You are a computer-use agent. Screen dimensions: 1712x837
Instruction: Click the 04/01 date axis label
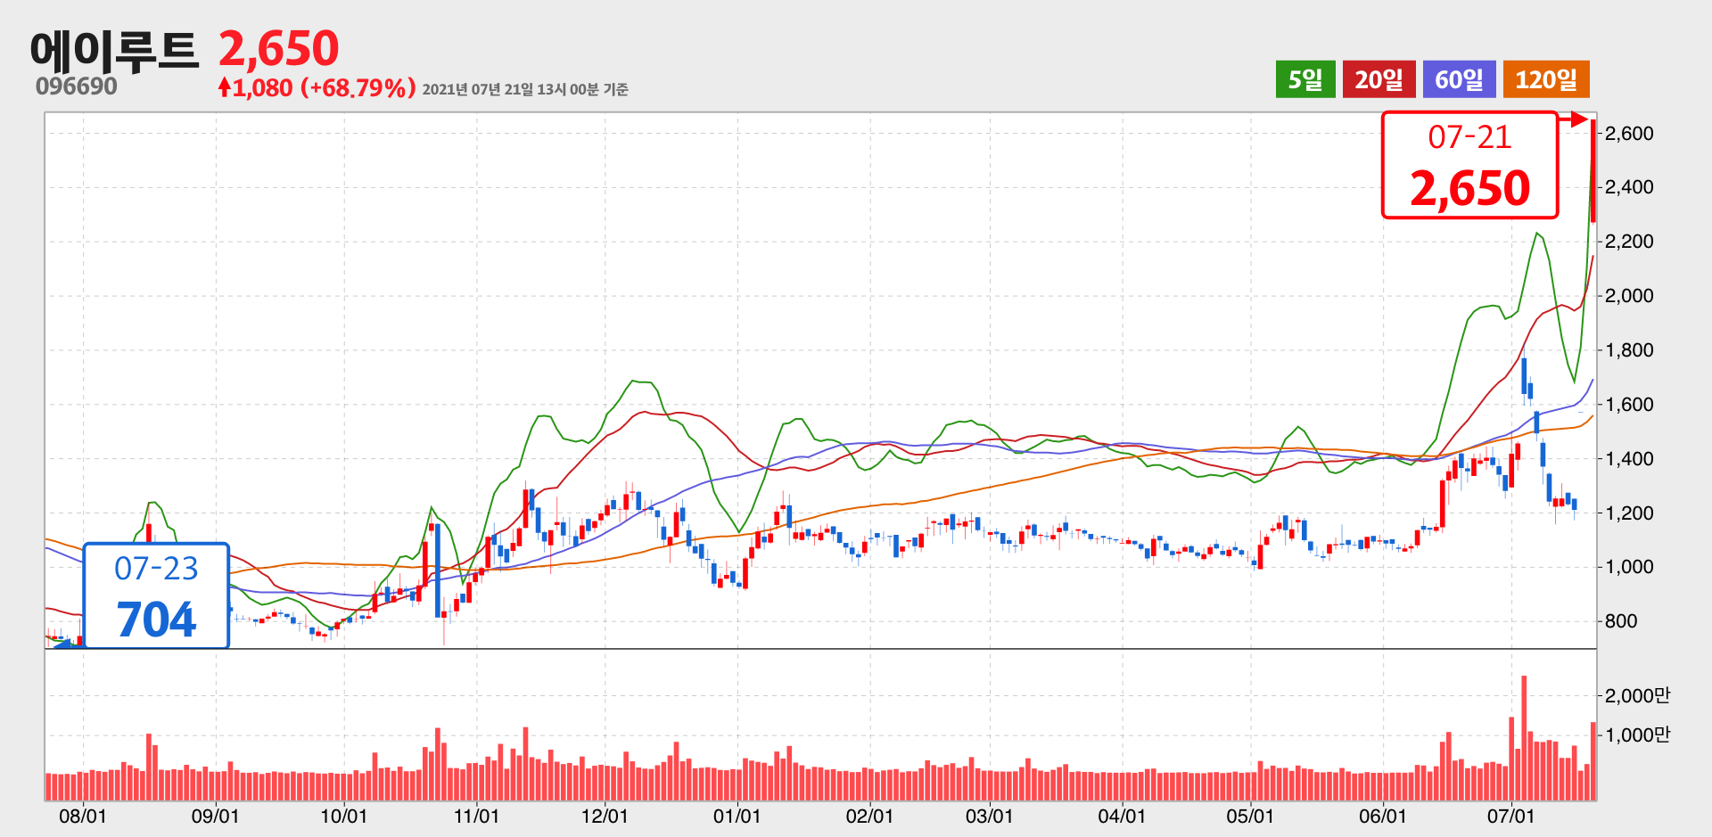tap(1122, 816)
